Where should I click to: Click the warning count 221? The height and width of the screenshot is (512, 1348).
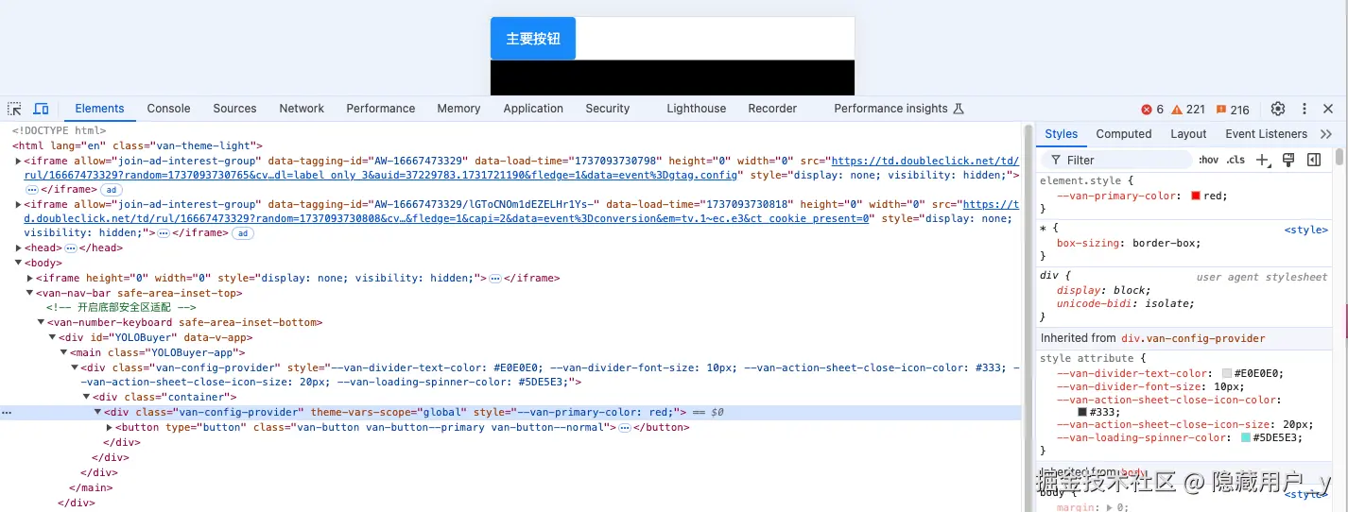tap(1188, 109)
